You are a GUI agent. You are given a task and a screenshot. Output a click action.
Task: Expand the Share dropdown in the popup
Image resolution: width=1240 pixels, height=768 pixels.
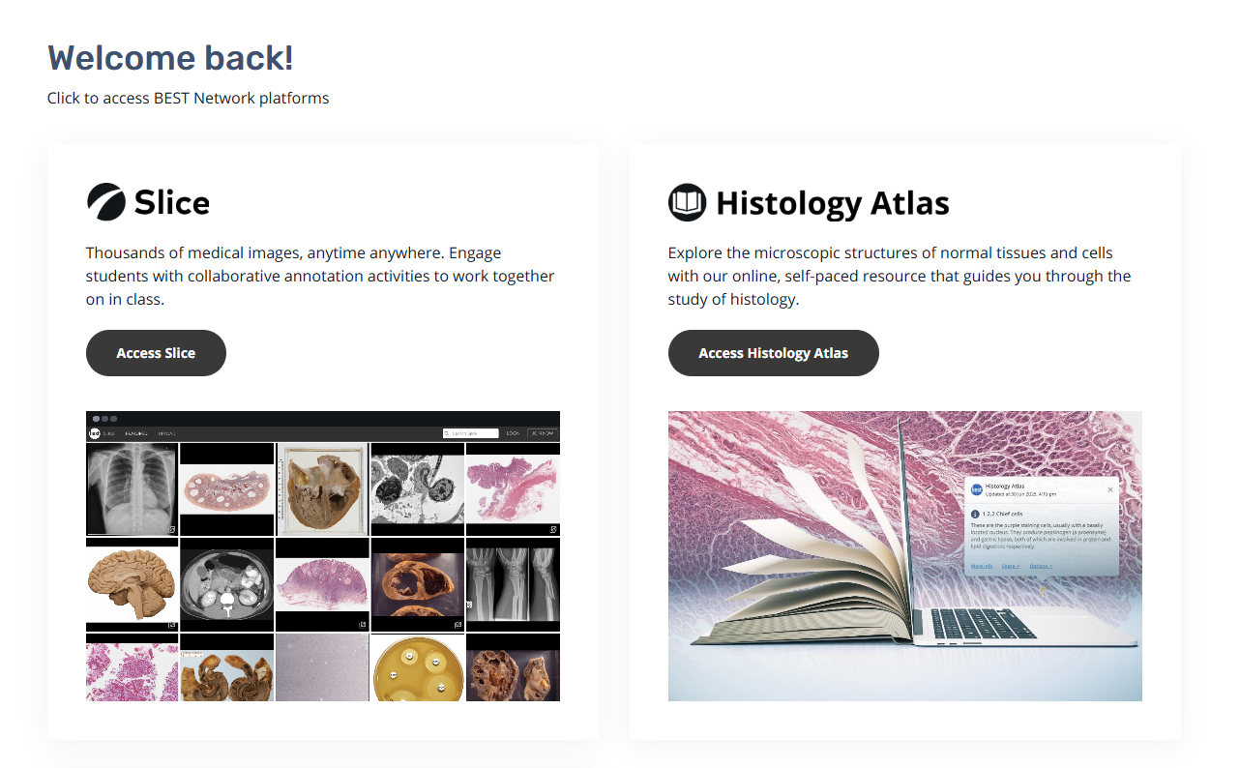point(1011,566)
